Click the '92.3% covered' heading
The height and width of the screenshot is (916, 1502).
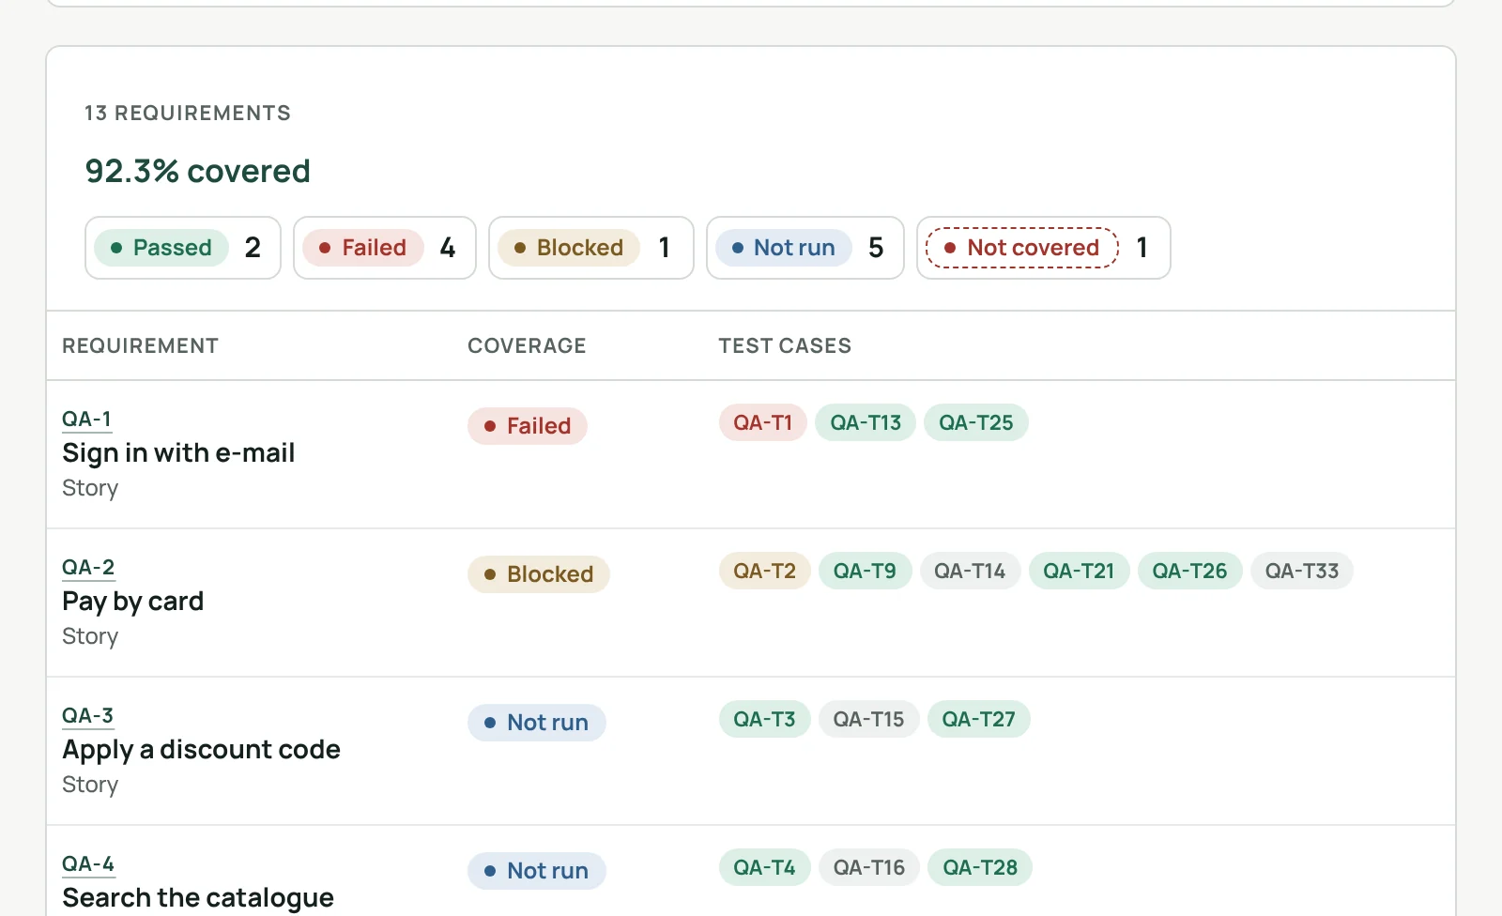198,171
